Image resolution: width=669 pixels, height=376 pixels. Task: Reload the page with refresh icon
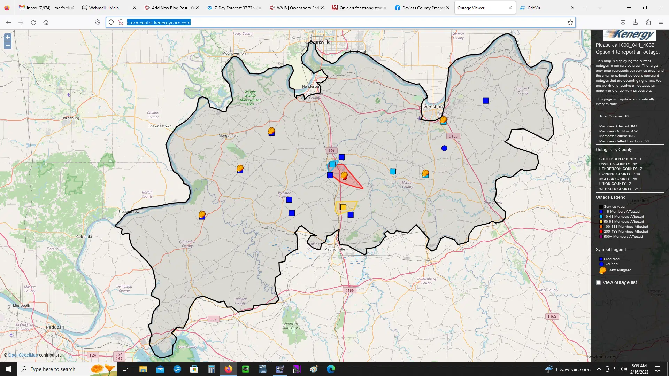coord(33,23)
